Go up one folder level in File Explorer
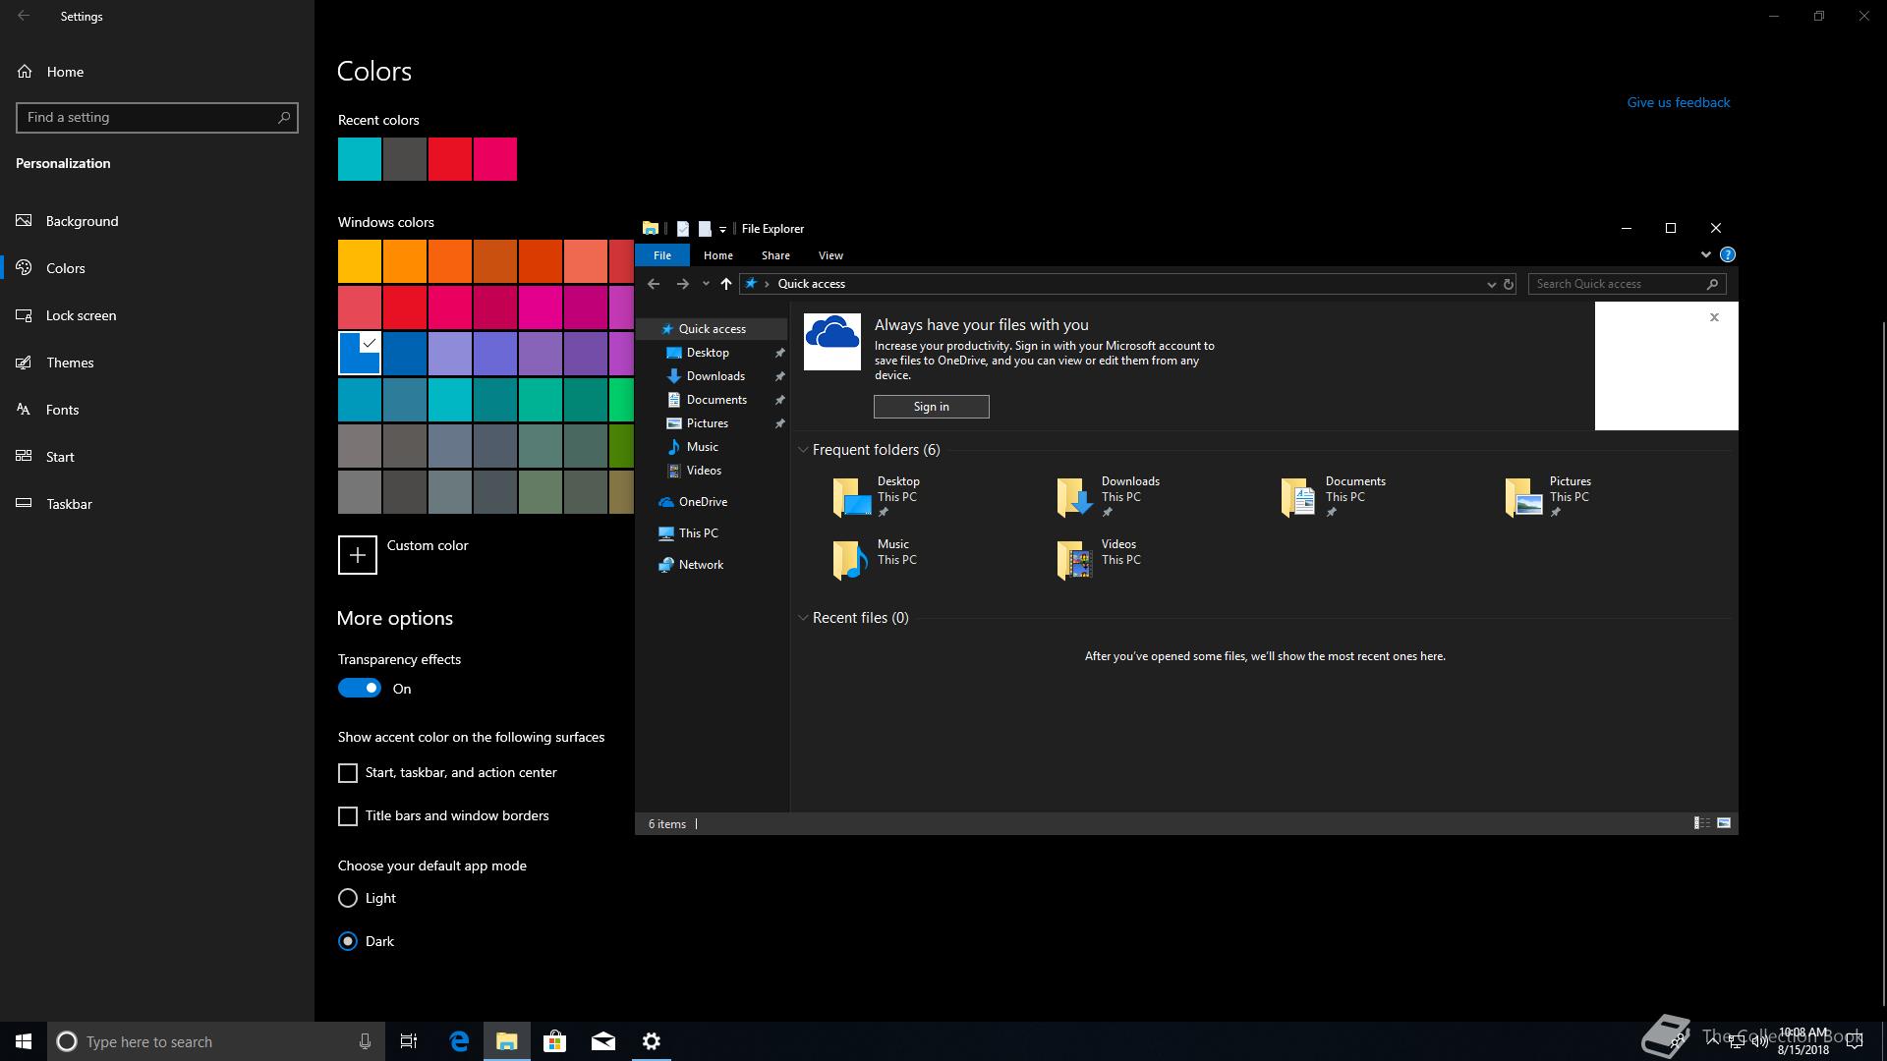 (x=726, y=284)
